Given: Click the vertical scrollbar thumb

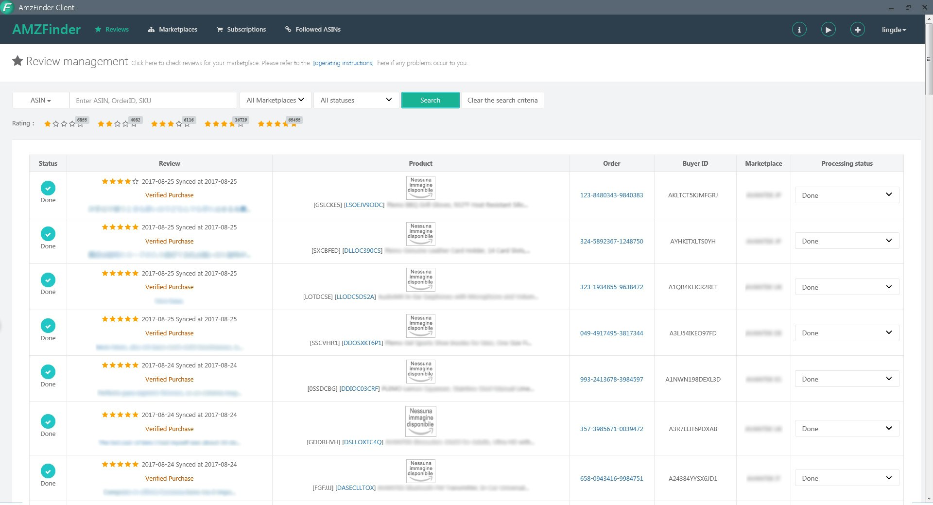Looking at the screenshot, I should pyautogui.click(x=929, y=58).
